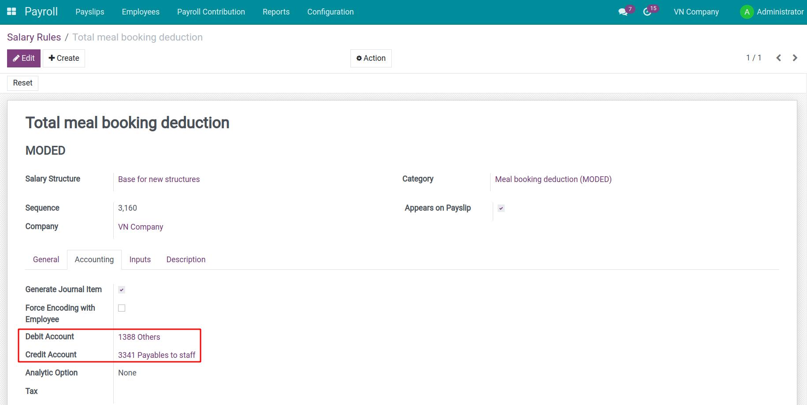
Task: Click the plus icon on Create button
Action: pos(52,58)
